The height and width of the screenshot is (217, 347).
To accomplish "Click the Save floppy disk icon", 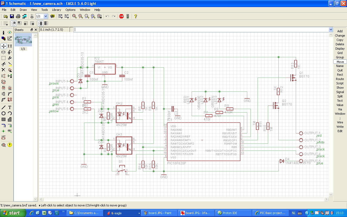I will 12,16.
